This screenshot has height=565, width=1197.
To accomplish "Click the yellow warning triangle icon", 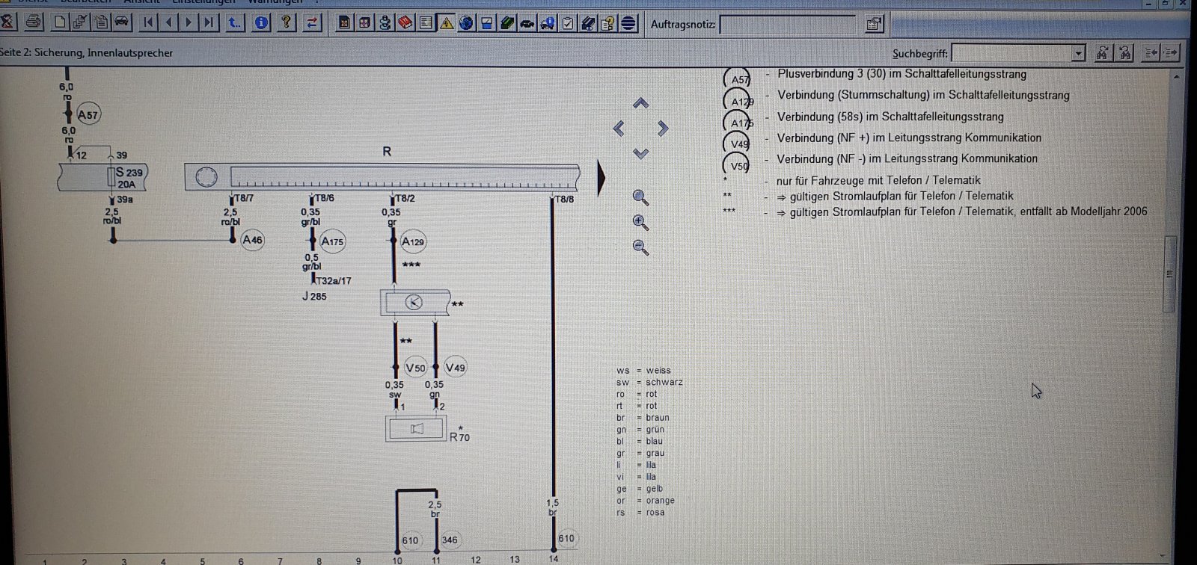I will click(x=447, y=23).
